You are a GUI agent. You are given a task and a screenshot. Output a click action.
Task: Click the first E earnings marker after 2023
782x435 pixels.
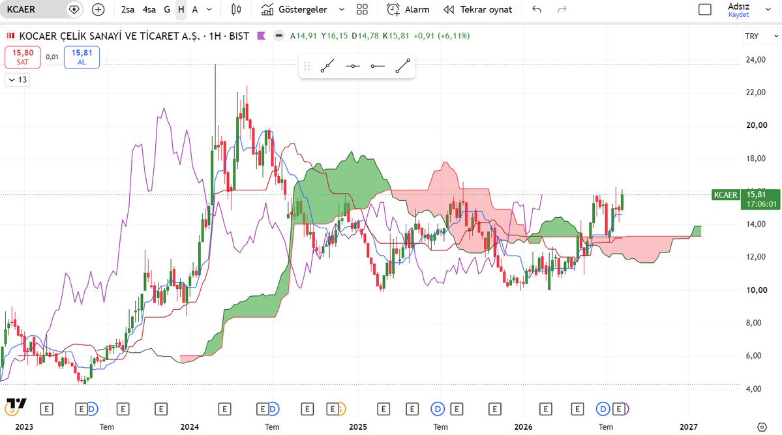(46, 410)
